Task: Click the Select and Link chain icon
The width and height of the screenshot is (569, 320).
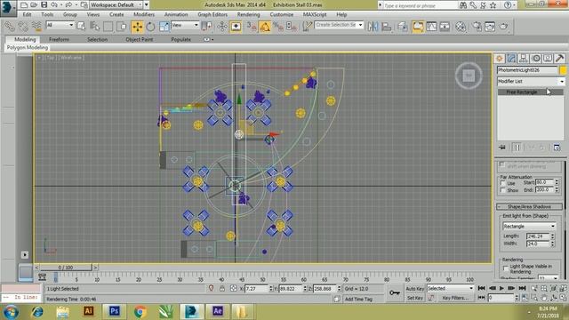Action: pos(10,27)
